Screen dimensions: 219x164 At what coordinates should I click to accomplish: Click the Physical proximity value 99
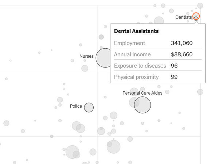pos(174,77)
